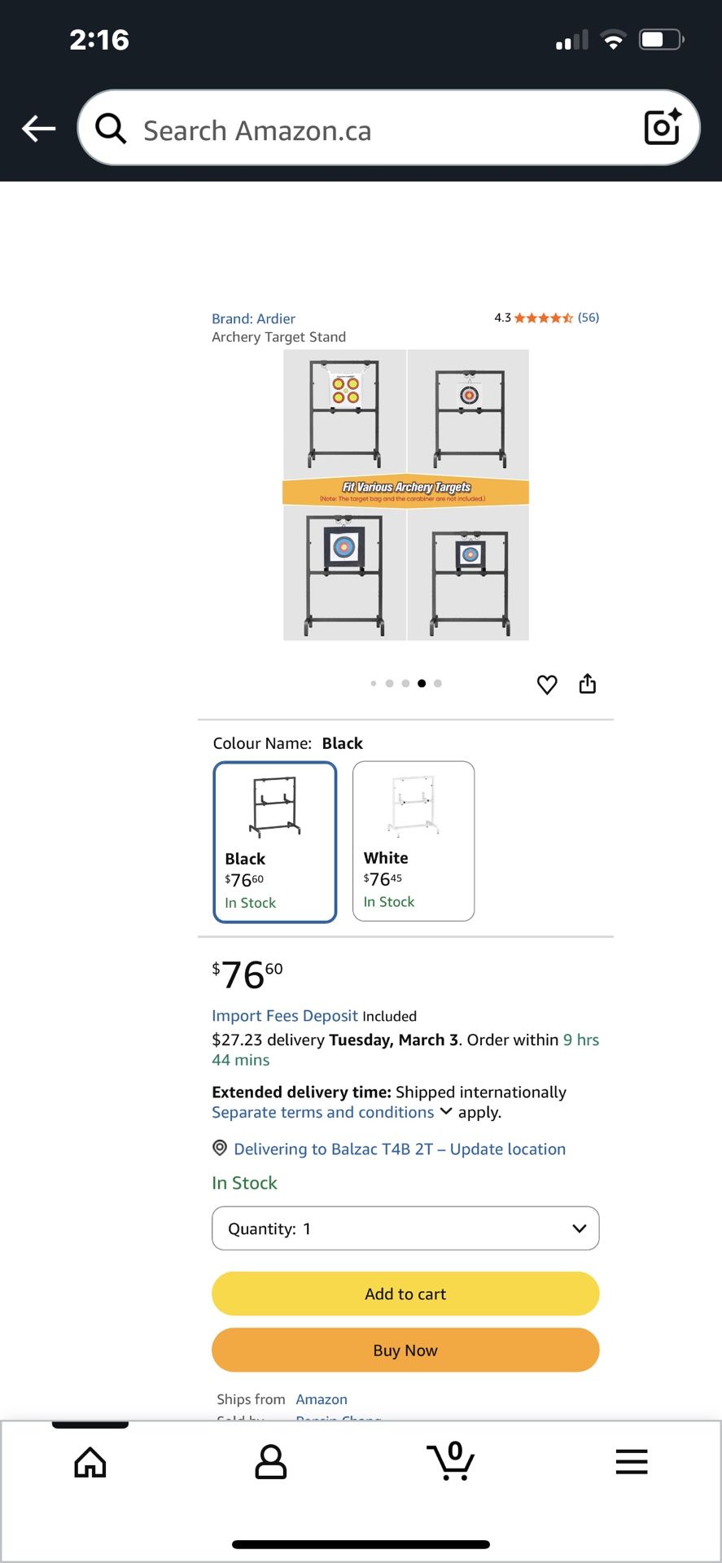Open the shopping cart icon
Screen dimensions: 722x1563
(452, 1462)
